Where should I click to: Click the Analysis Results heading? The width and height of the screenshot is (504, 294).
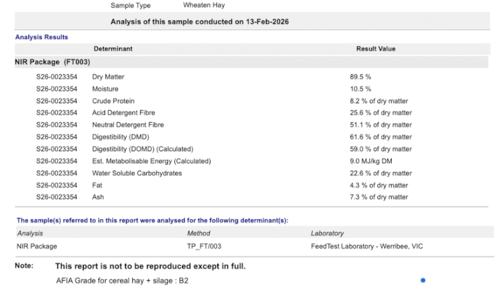42,37
